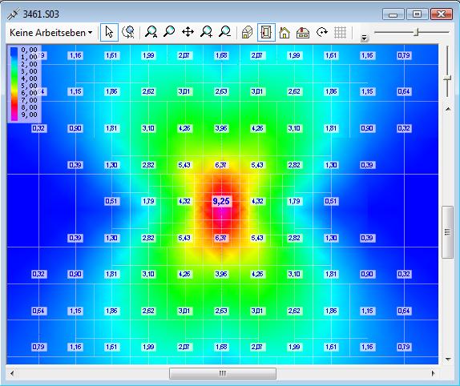Viewport: 460px width, 386px height.
Task: Click the zoom in magnifier
Action: 206,32
